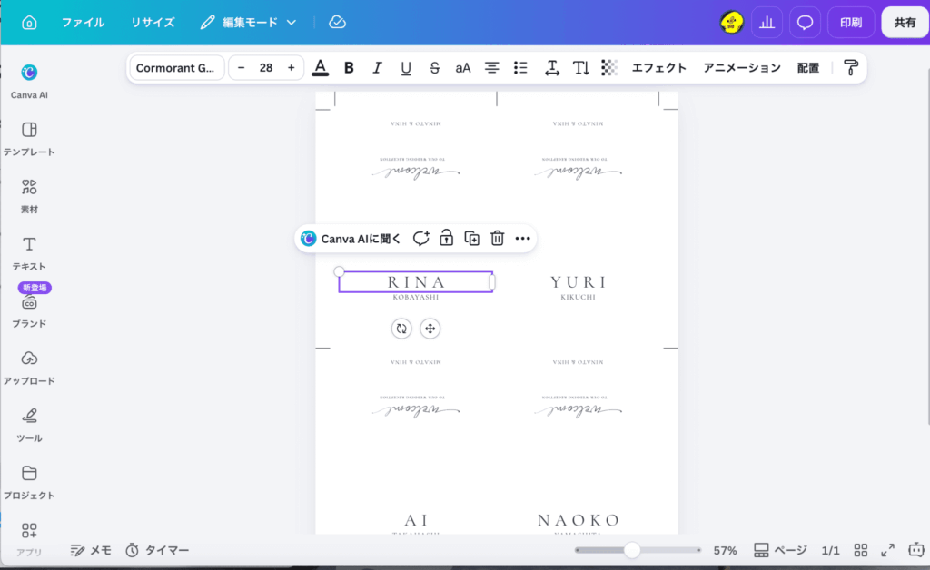Viewport: 930px width, 570px height.
Task: Open the ブランド sidebar tab
Action: pyautogui.click(x=29, y=311)
